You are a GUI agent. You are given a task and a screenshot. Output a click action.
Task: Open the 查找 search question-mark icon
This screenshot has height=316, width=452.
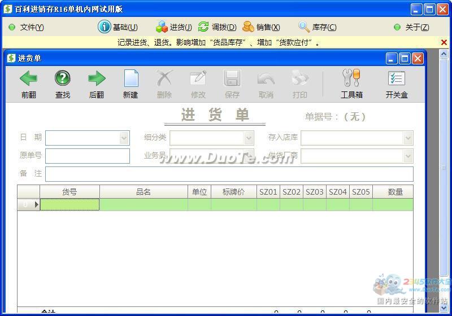63,78
